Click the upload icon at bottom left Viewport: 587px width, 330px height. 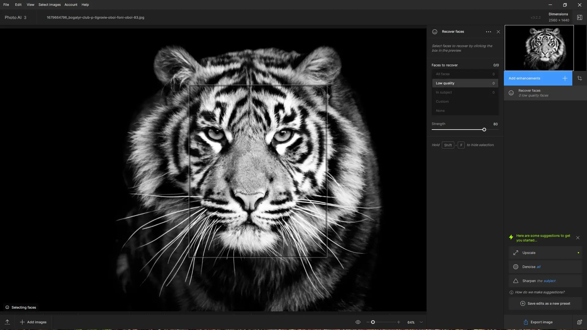[x=7, y=322]
